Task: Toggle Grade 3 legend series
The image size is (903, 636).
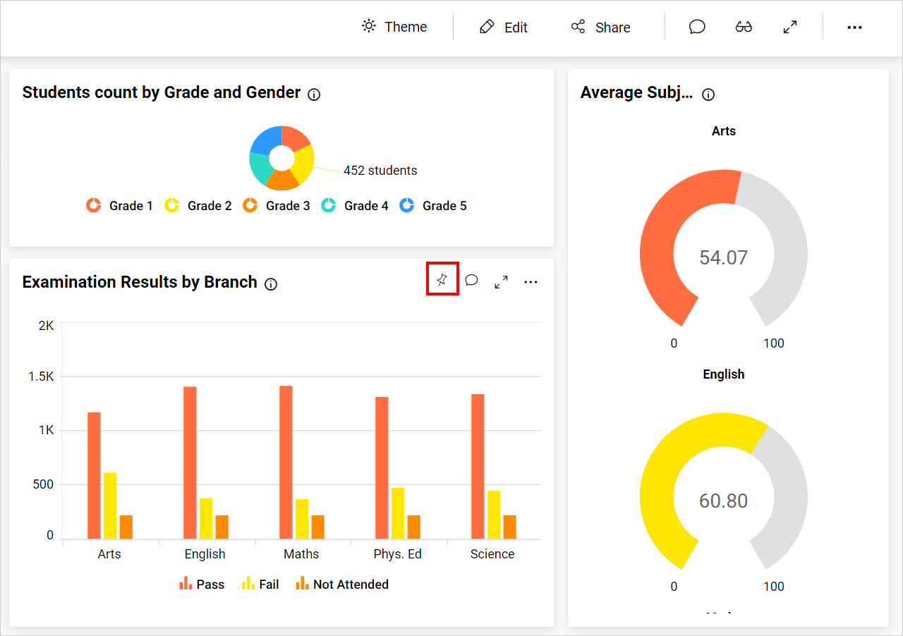Action: pyautogui.click(x=277, y=206)
